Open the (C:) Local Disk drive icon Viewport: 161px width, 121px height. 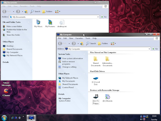pyautogui.click(x=96, y=79)
